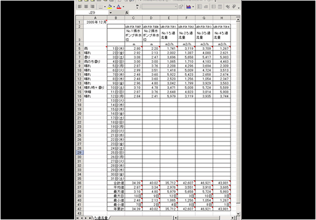Open the chart type dropdown arrow
Viewport: 316px width, 220px height.
(x=193, y=7)
